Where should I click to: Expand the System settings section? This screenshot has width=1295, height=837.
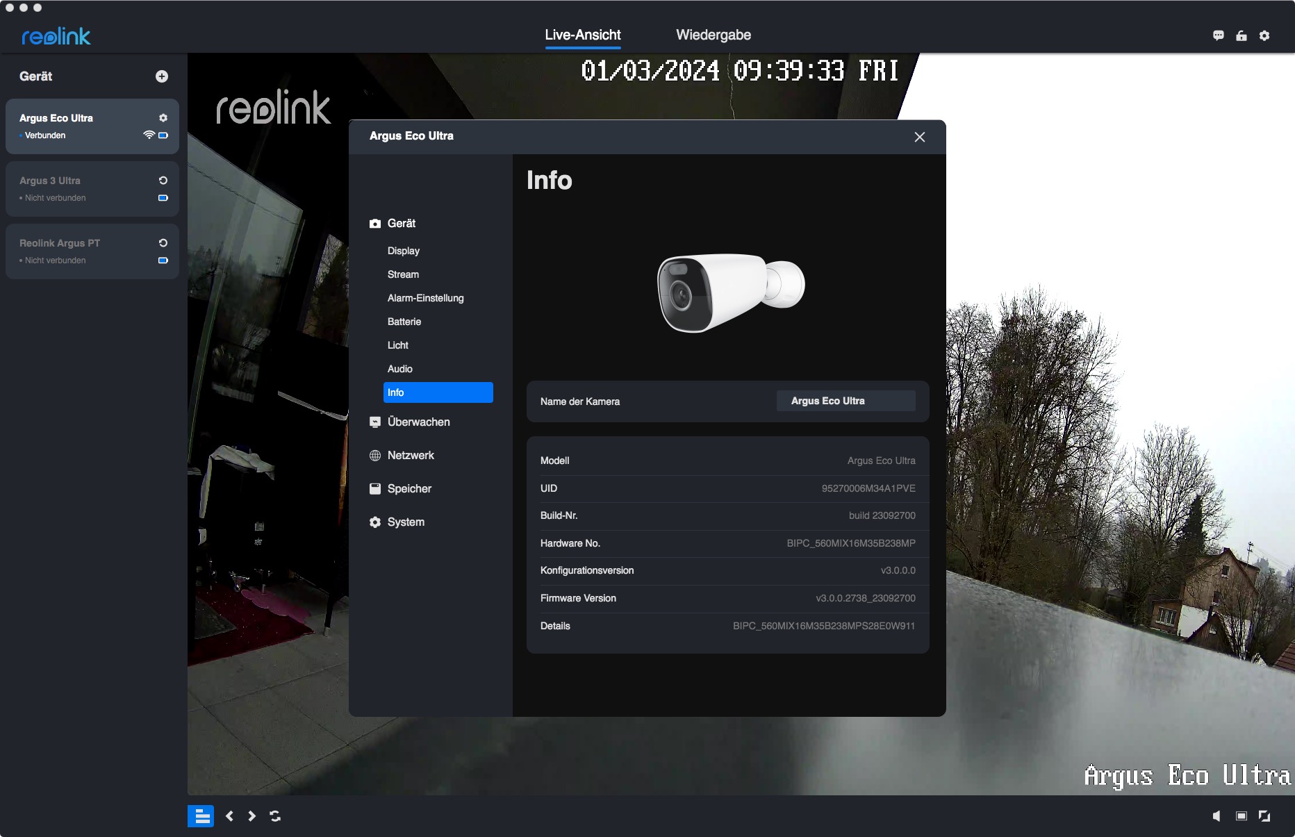406,522
